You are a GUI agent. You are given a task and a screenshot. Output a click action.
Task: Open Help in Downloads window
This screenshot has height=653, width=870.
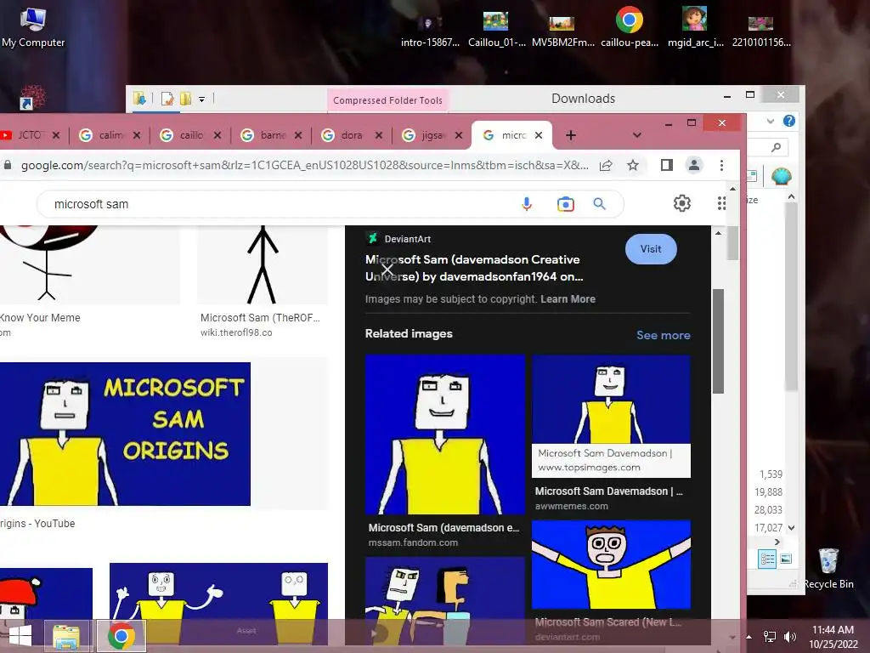pos(788,121)
